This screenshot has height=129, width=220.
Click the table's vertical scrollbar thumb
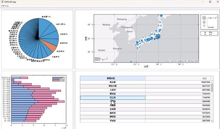coord(212,87)
